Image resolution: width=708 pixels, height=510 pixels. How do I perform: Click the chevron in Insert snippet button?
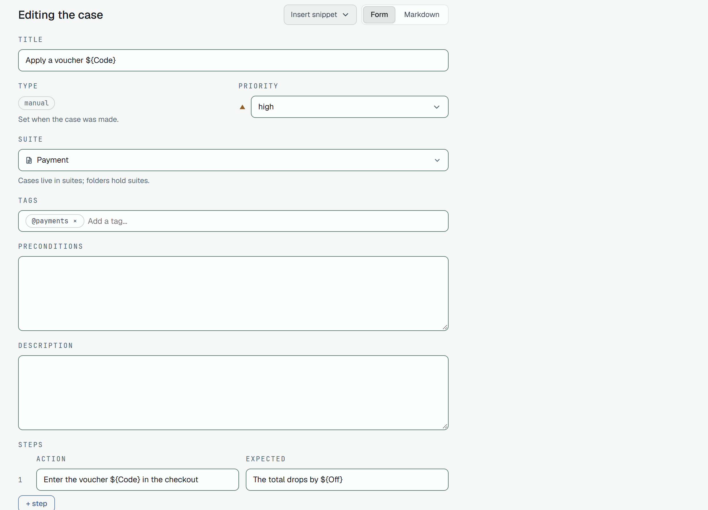[x=346, y=15]
